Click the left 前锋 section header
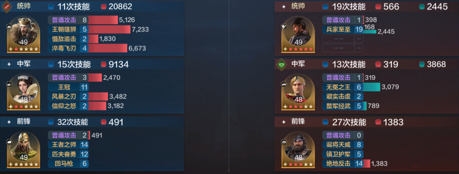459x174 pixels. [92, 122]
